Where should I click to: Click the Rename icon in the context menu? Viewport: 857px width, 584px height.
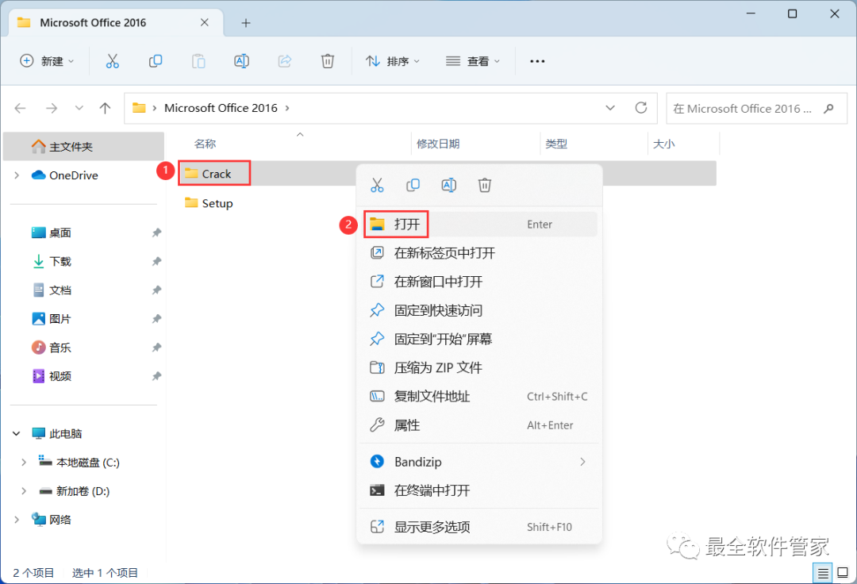click(x=448, y=185)
